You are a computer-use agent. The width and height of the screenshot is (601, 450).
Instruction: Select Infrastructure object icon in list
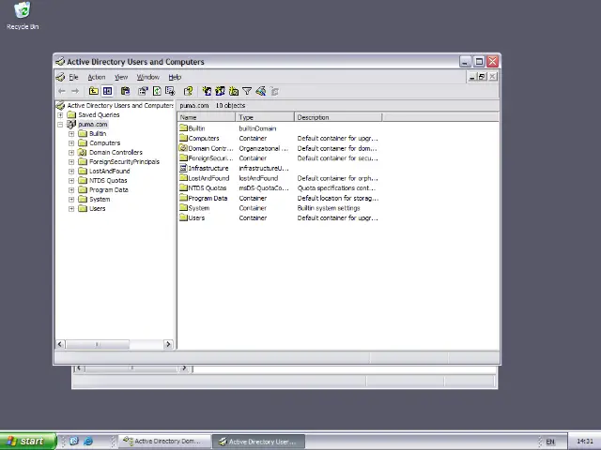click(x=183, y=168)
